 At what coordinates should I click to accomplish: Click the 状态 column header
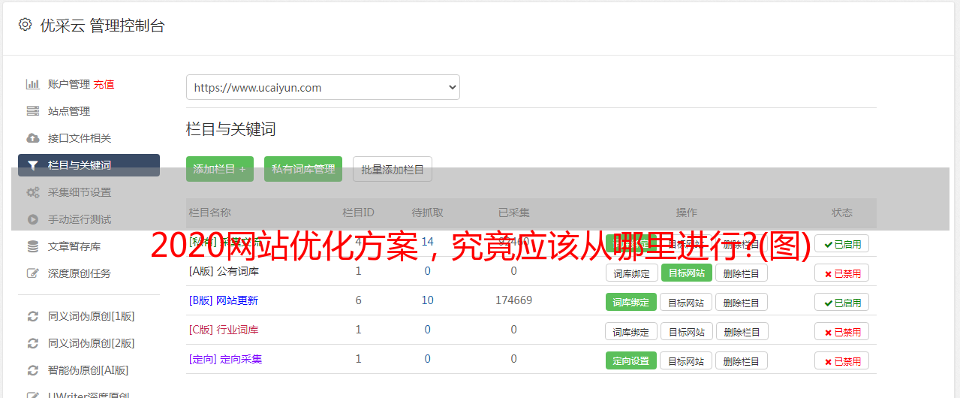click(842, 213)
